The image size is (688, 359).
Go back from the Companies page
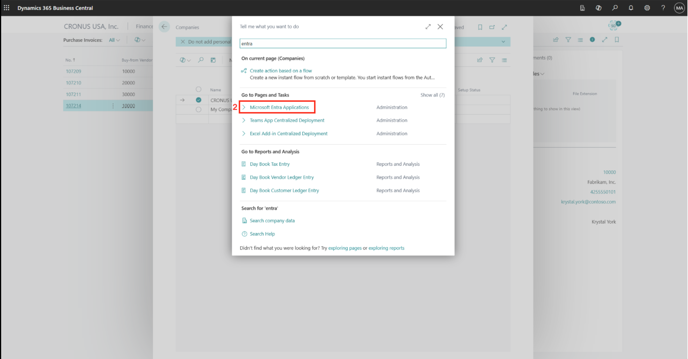[164, 27]
